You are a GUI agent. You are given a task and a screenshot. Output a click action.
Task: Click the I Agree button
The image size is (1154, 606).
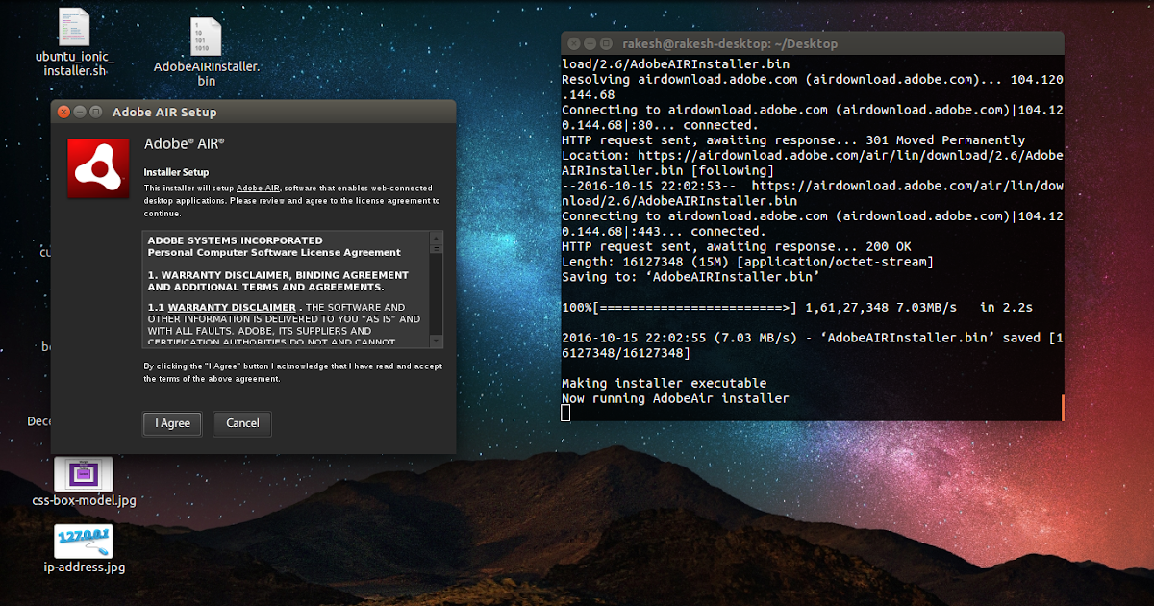pos(173,423)
